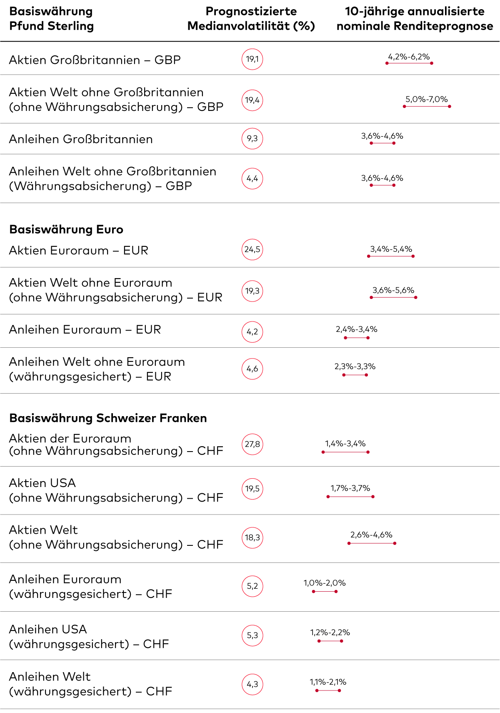Select the 2,6%-4,6% range bar
Viewport: 500px width, 713px height.
click(372, 543)
